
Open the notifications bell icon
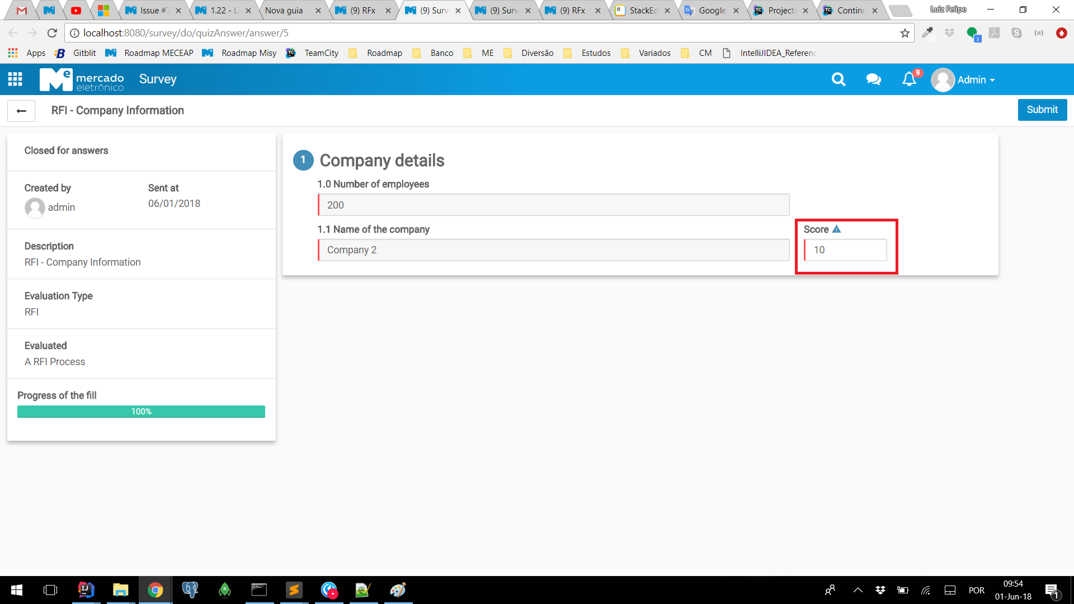pyautogui.click(x=909, y=79)
